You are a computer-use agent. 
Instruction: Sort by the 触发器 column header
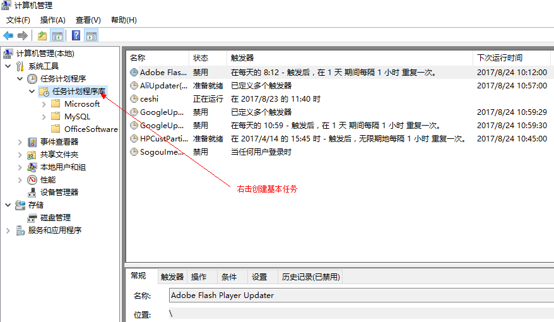tap(350, 58)
